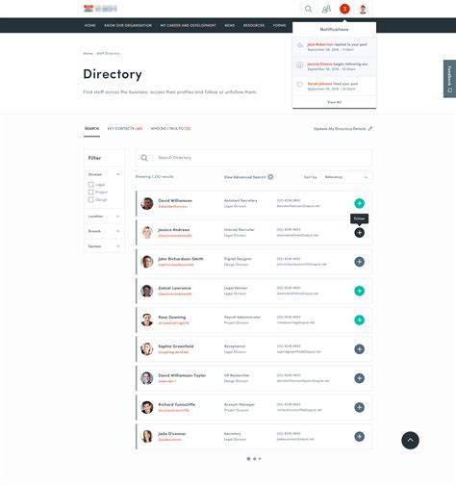
Task: Check the Project division checkbox
Action: click(x=90, y=192)
